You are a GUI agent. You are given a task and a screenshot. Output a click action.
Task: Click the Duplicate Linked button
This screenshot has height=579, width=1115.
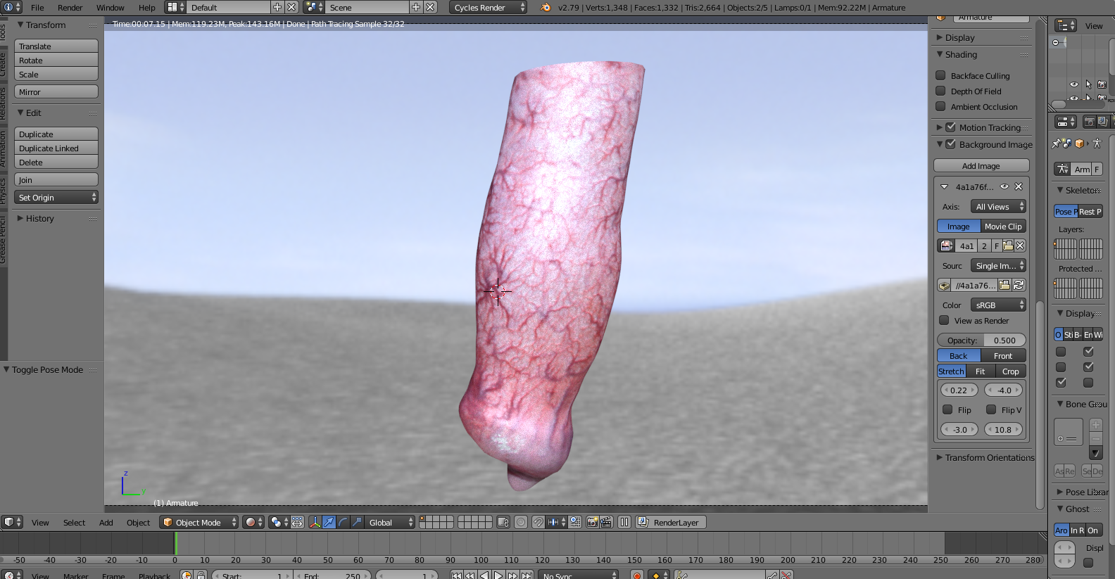tap(56, 148)
